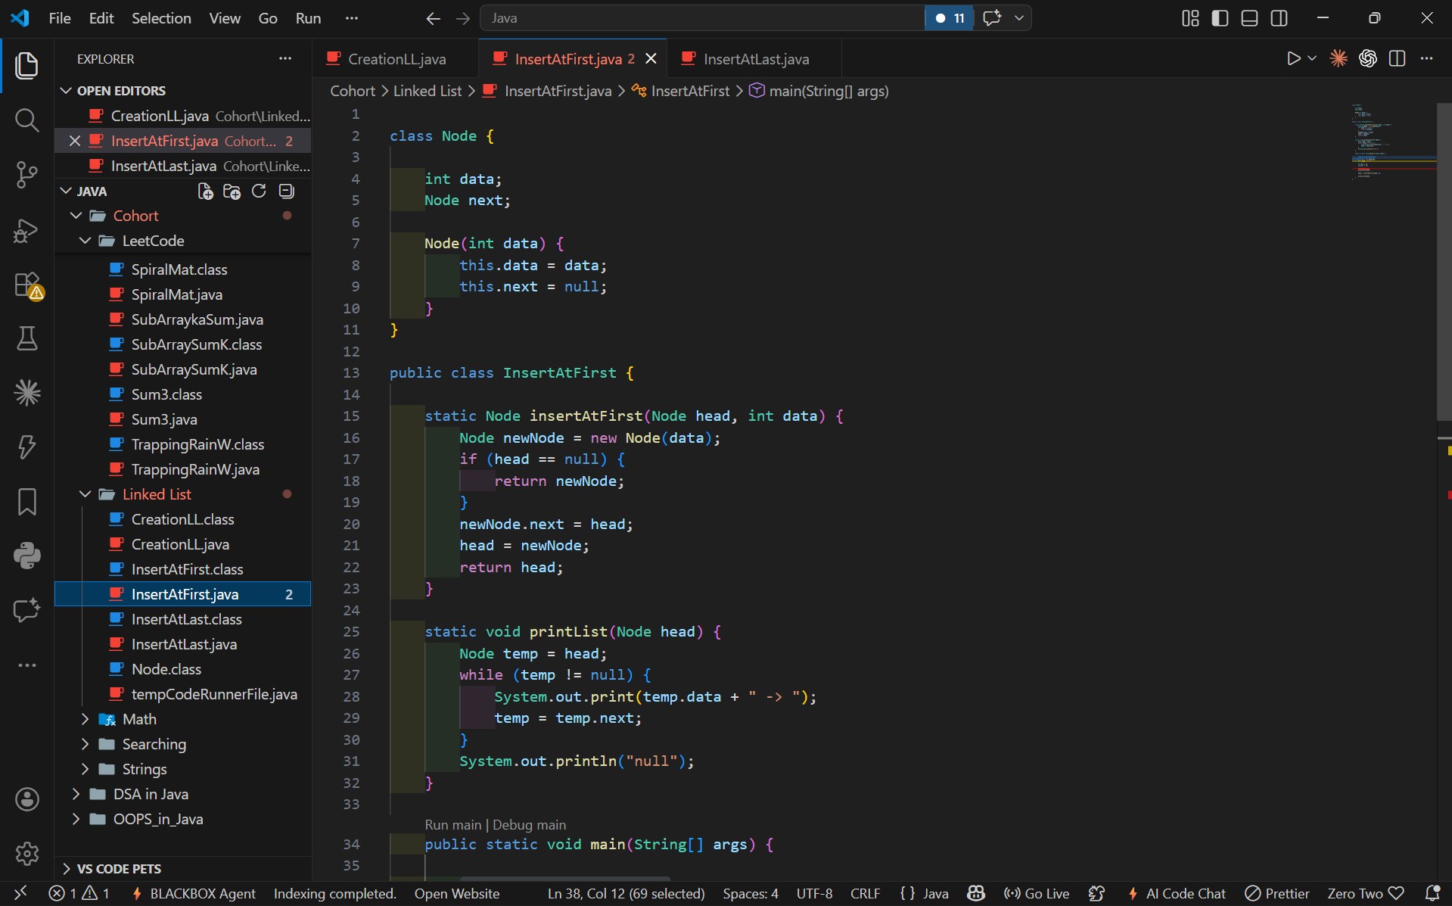Click Run main code lens link
This screenshot has width=1452, height=906.
click(x=452, y=825)
